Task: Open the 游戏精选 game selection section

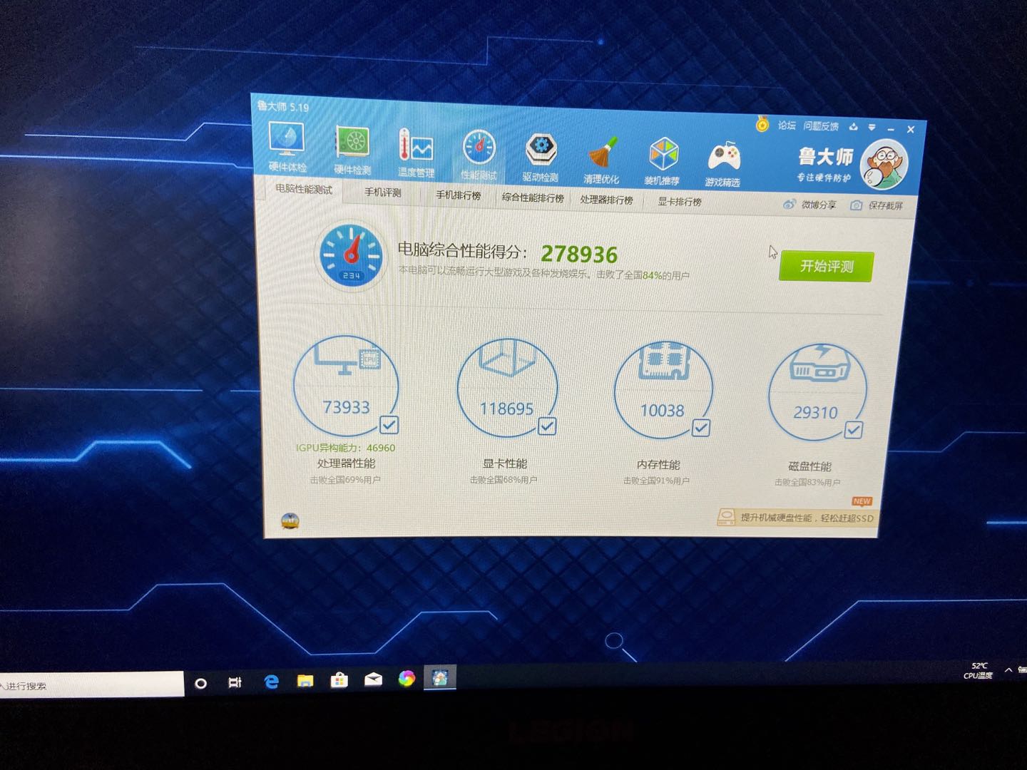Action: (x=722, y=164)
